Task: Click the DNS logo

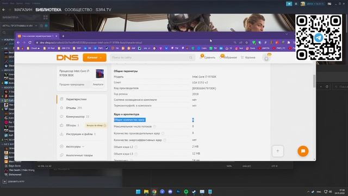Action: coord(67,58)
